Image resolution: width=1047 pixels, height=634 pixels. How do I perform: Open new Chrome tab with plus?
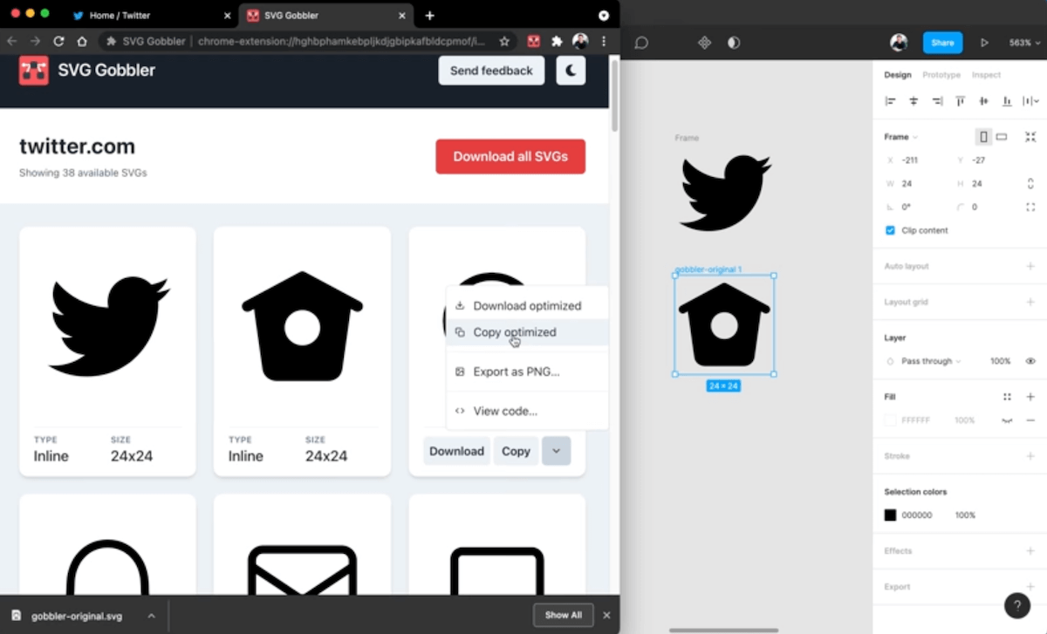[x=429, y=16]
